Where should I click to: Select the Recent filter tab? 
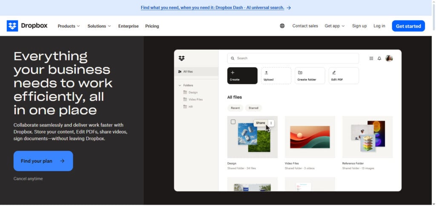(235, 108)
